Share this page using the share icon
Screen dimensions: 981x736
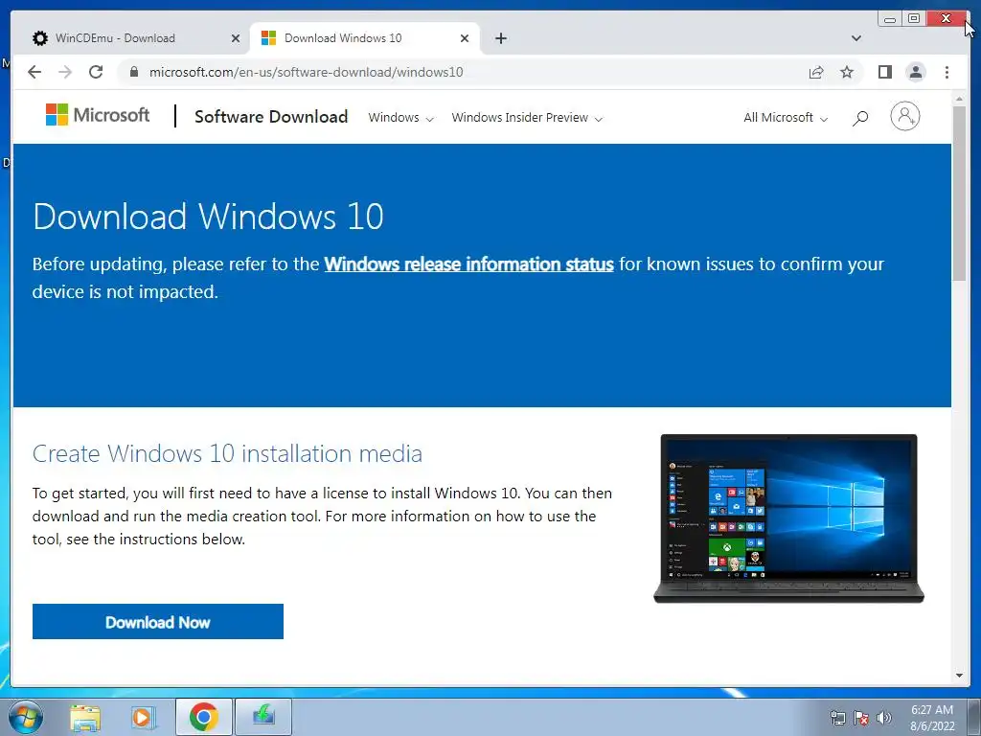pos(816,72)
